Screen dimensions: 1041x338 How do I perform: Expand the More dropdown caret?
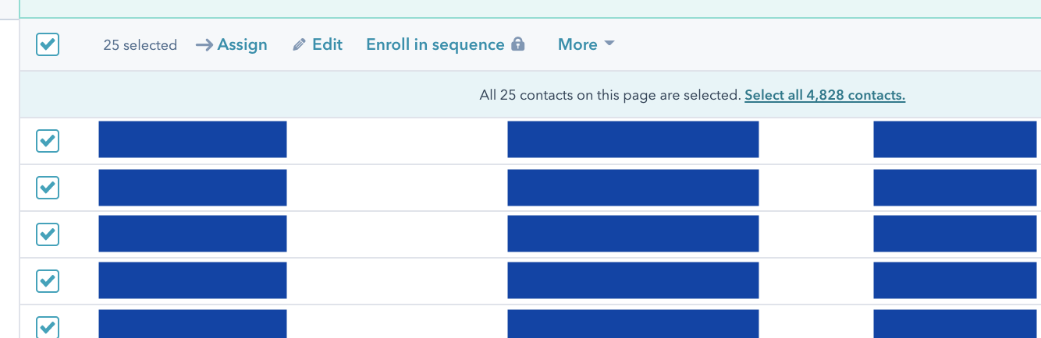(609, 44)
